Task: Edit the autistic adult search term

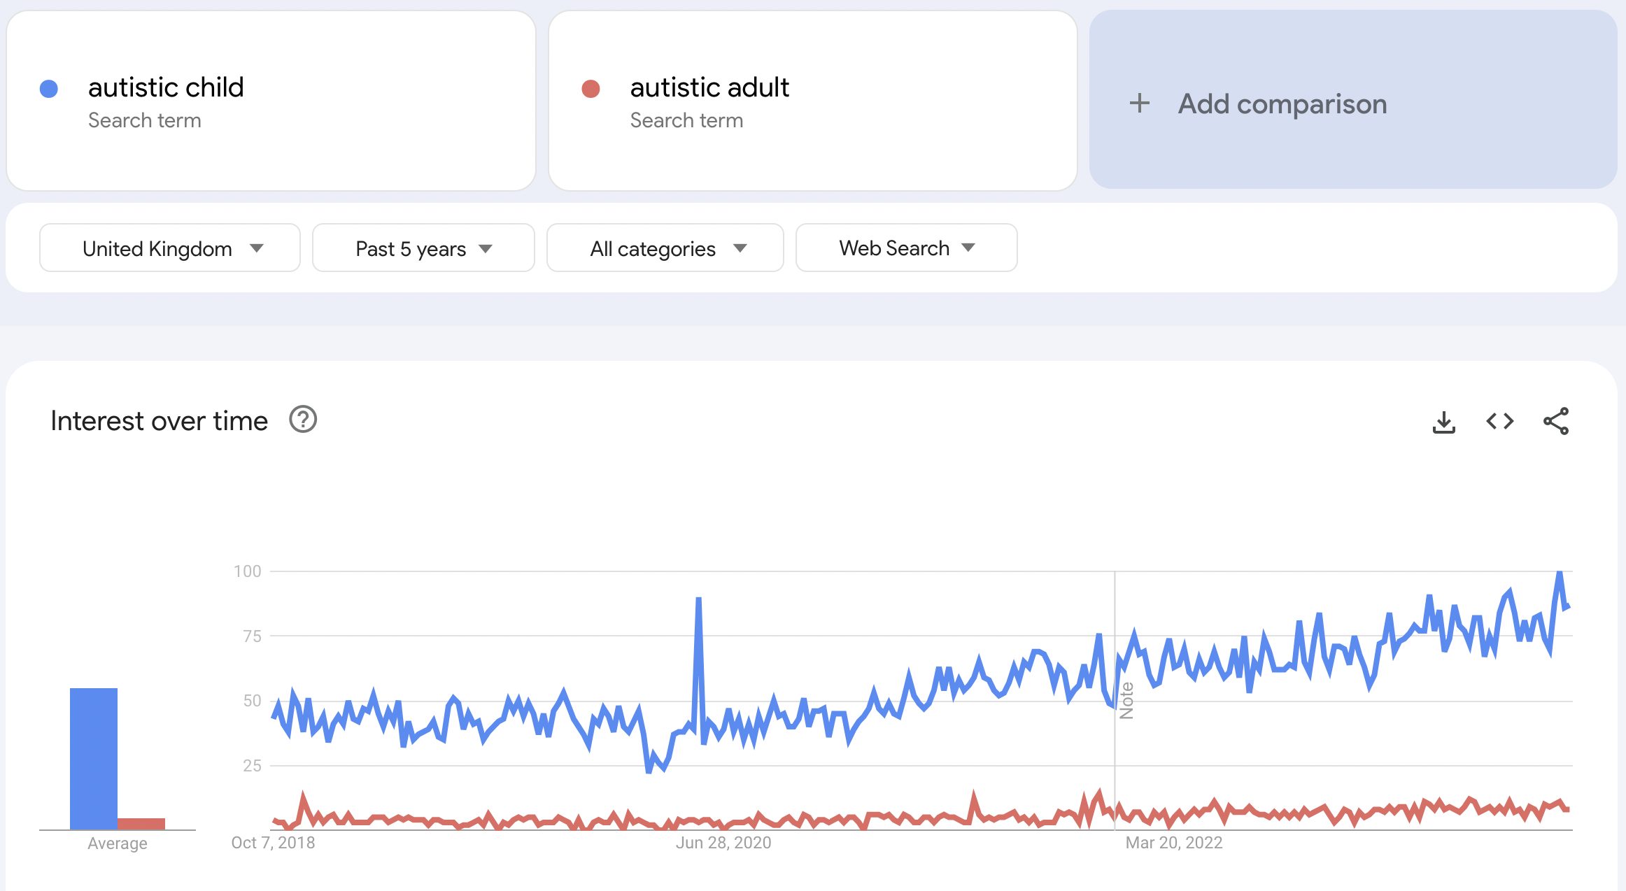Action: click(x=709, y=88)
